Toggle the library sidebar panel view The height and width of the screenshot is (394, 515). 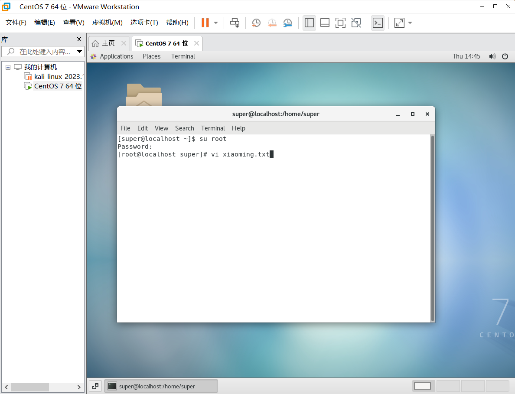(x=309, y=23)
